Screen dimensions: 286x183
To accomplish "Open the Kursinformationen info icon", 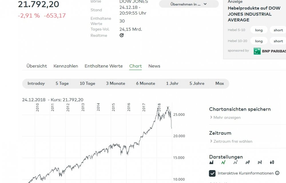I will (x=277, y=173).
